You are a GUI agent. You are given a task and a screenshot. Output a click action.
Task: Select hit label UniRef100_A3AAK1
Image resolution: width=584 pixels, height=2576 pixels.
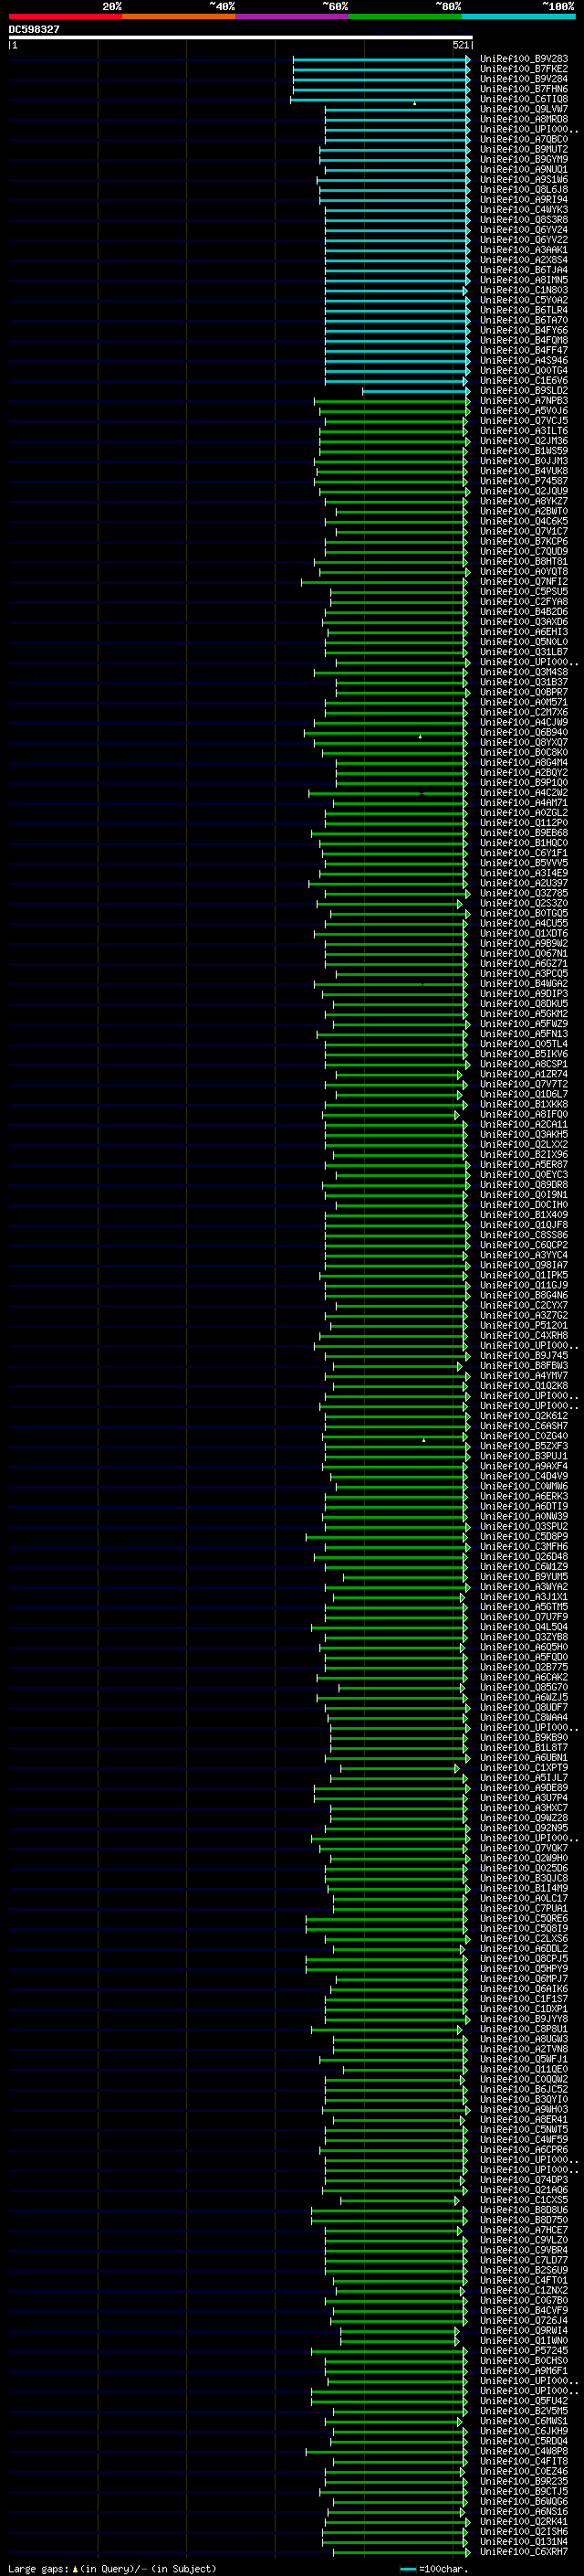tap(524, 250)
